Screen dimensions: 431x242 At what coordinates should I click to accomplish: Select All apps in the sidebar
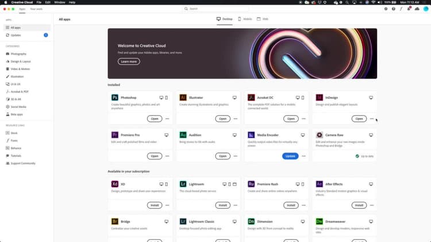click(27, 28)
